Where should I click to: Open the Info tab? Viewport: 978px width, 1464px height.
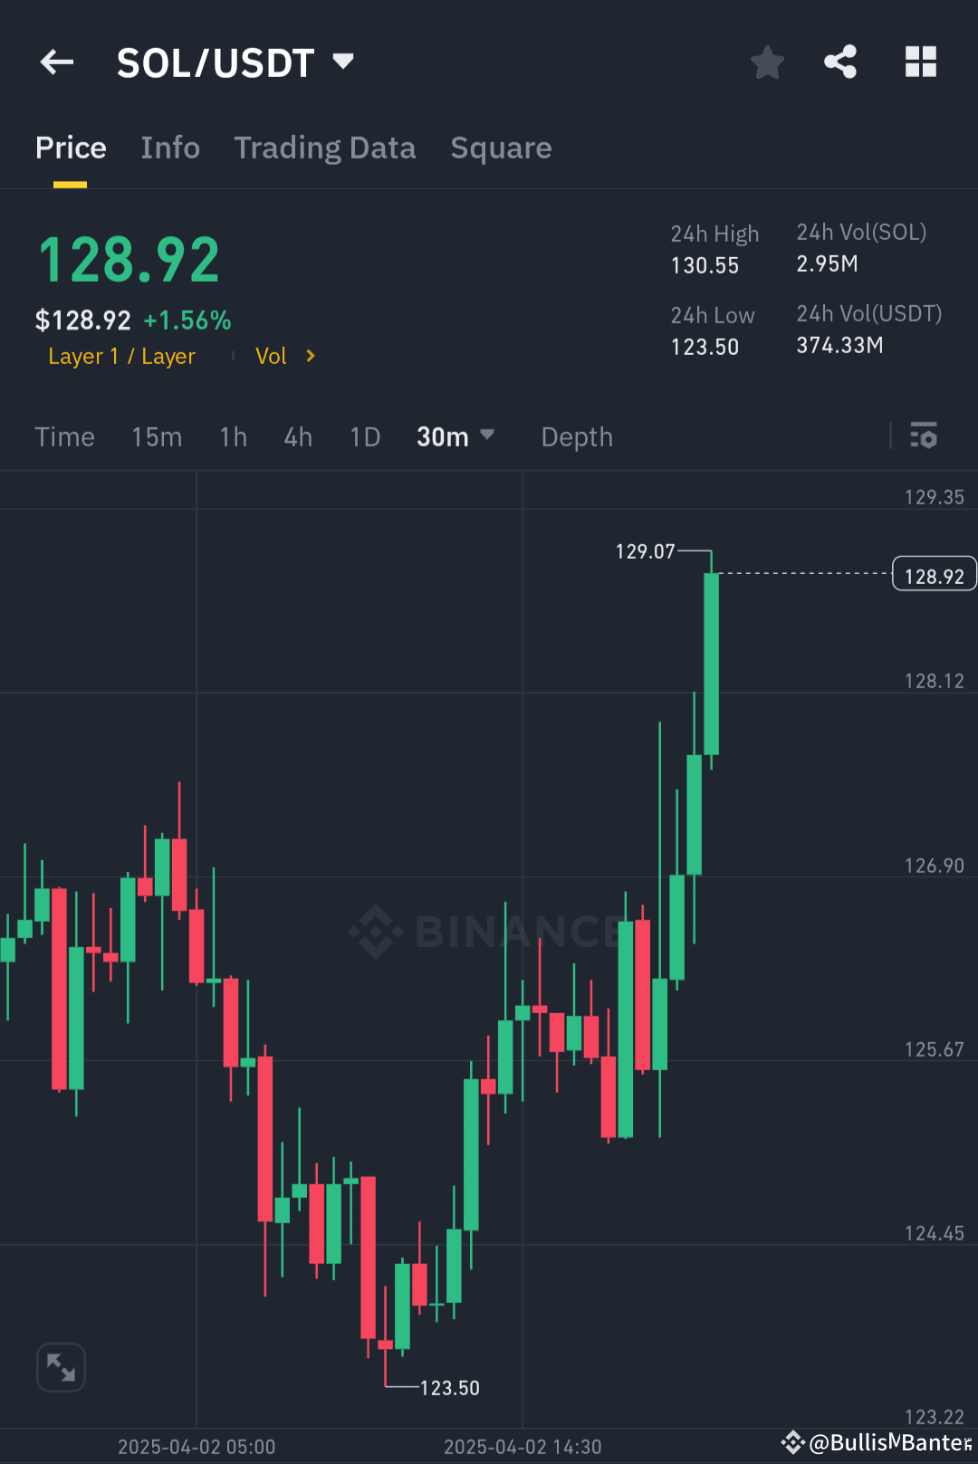(170, 148)
